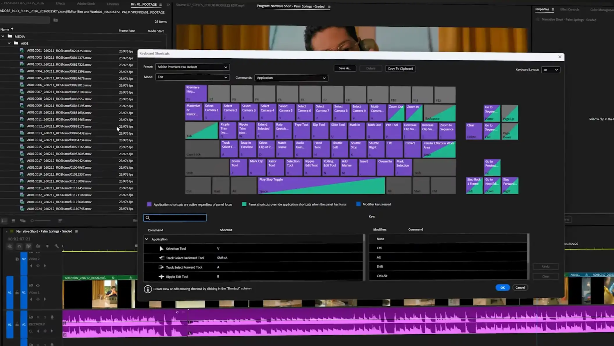This screenshot has width=614, height=346.
Task: Click the search magnifier in shortcuts dialog
Action: point(148,218)
